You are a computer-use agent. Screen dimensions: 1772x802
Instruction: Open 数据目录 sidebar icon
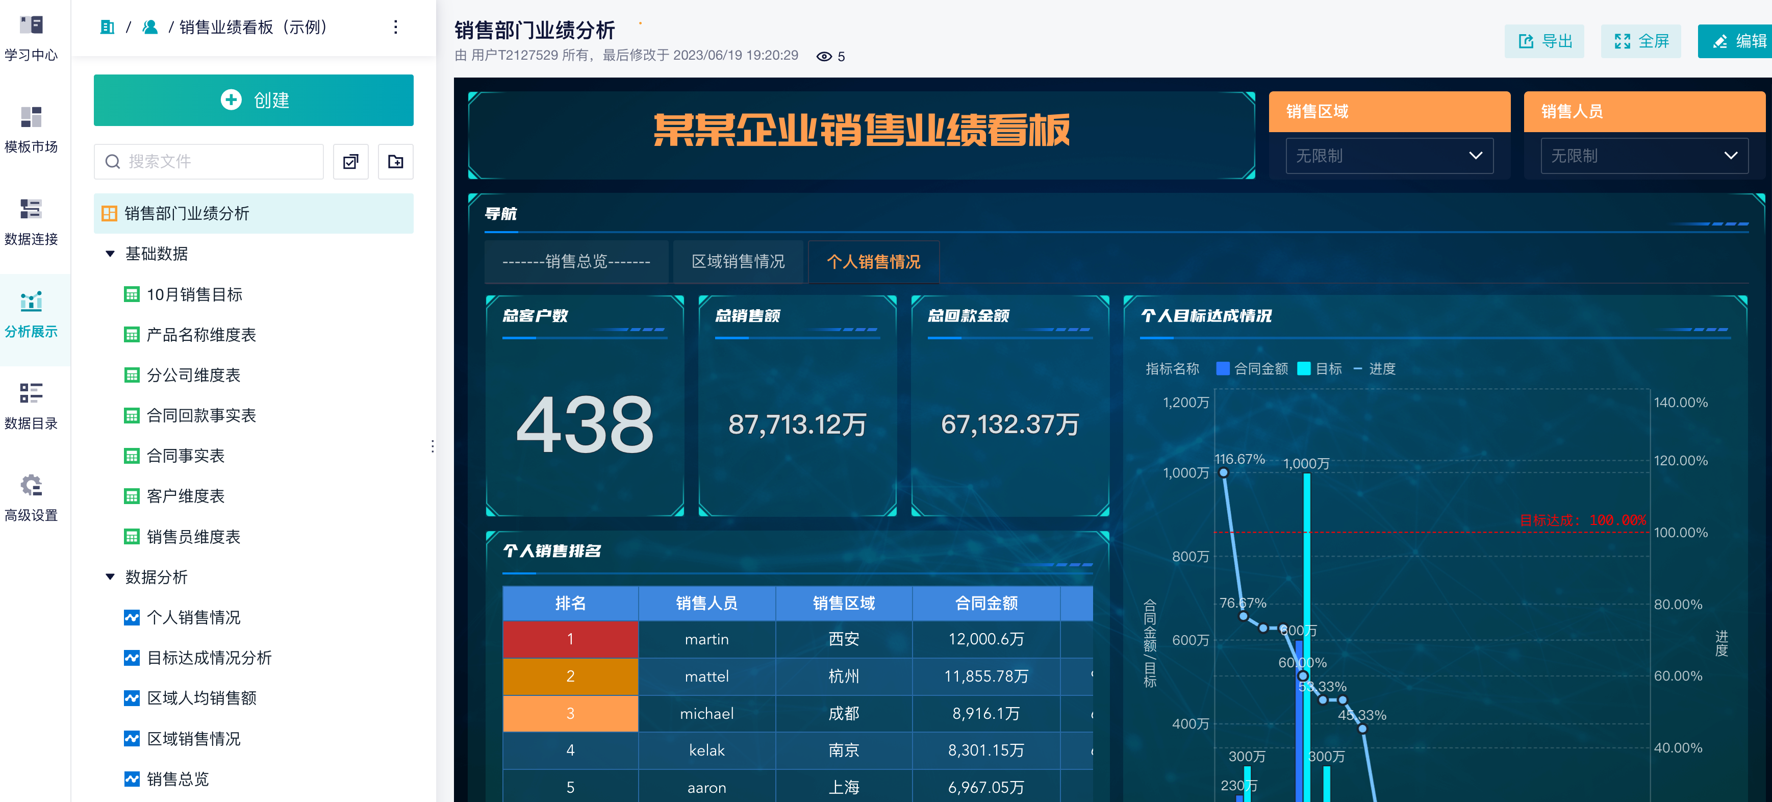pos(31,393)
